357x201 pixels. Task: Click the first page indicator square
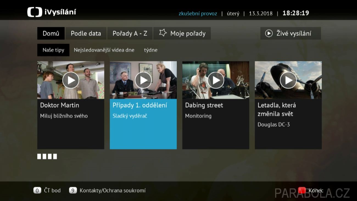39,156
